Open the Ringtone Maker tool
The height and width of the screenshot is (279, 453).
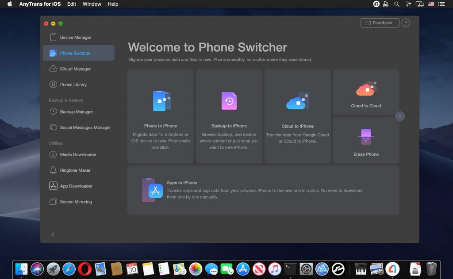(x=74, y=170)
